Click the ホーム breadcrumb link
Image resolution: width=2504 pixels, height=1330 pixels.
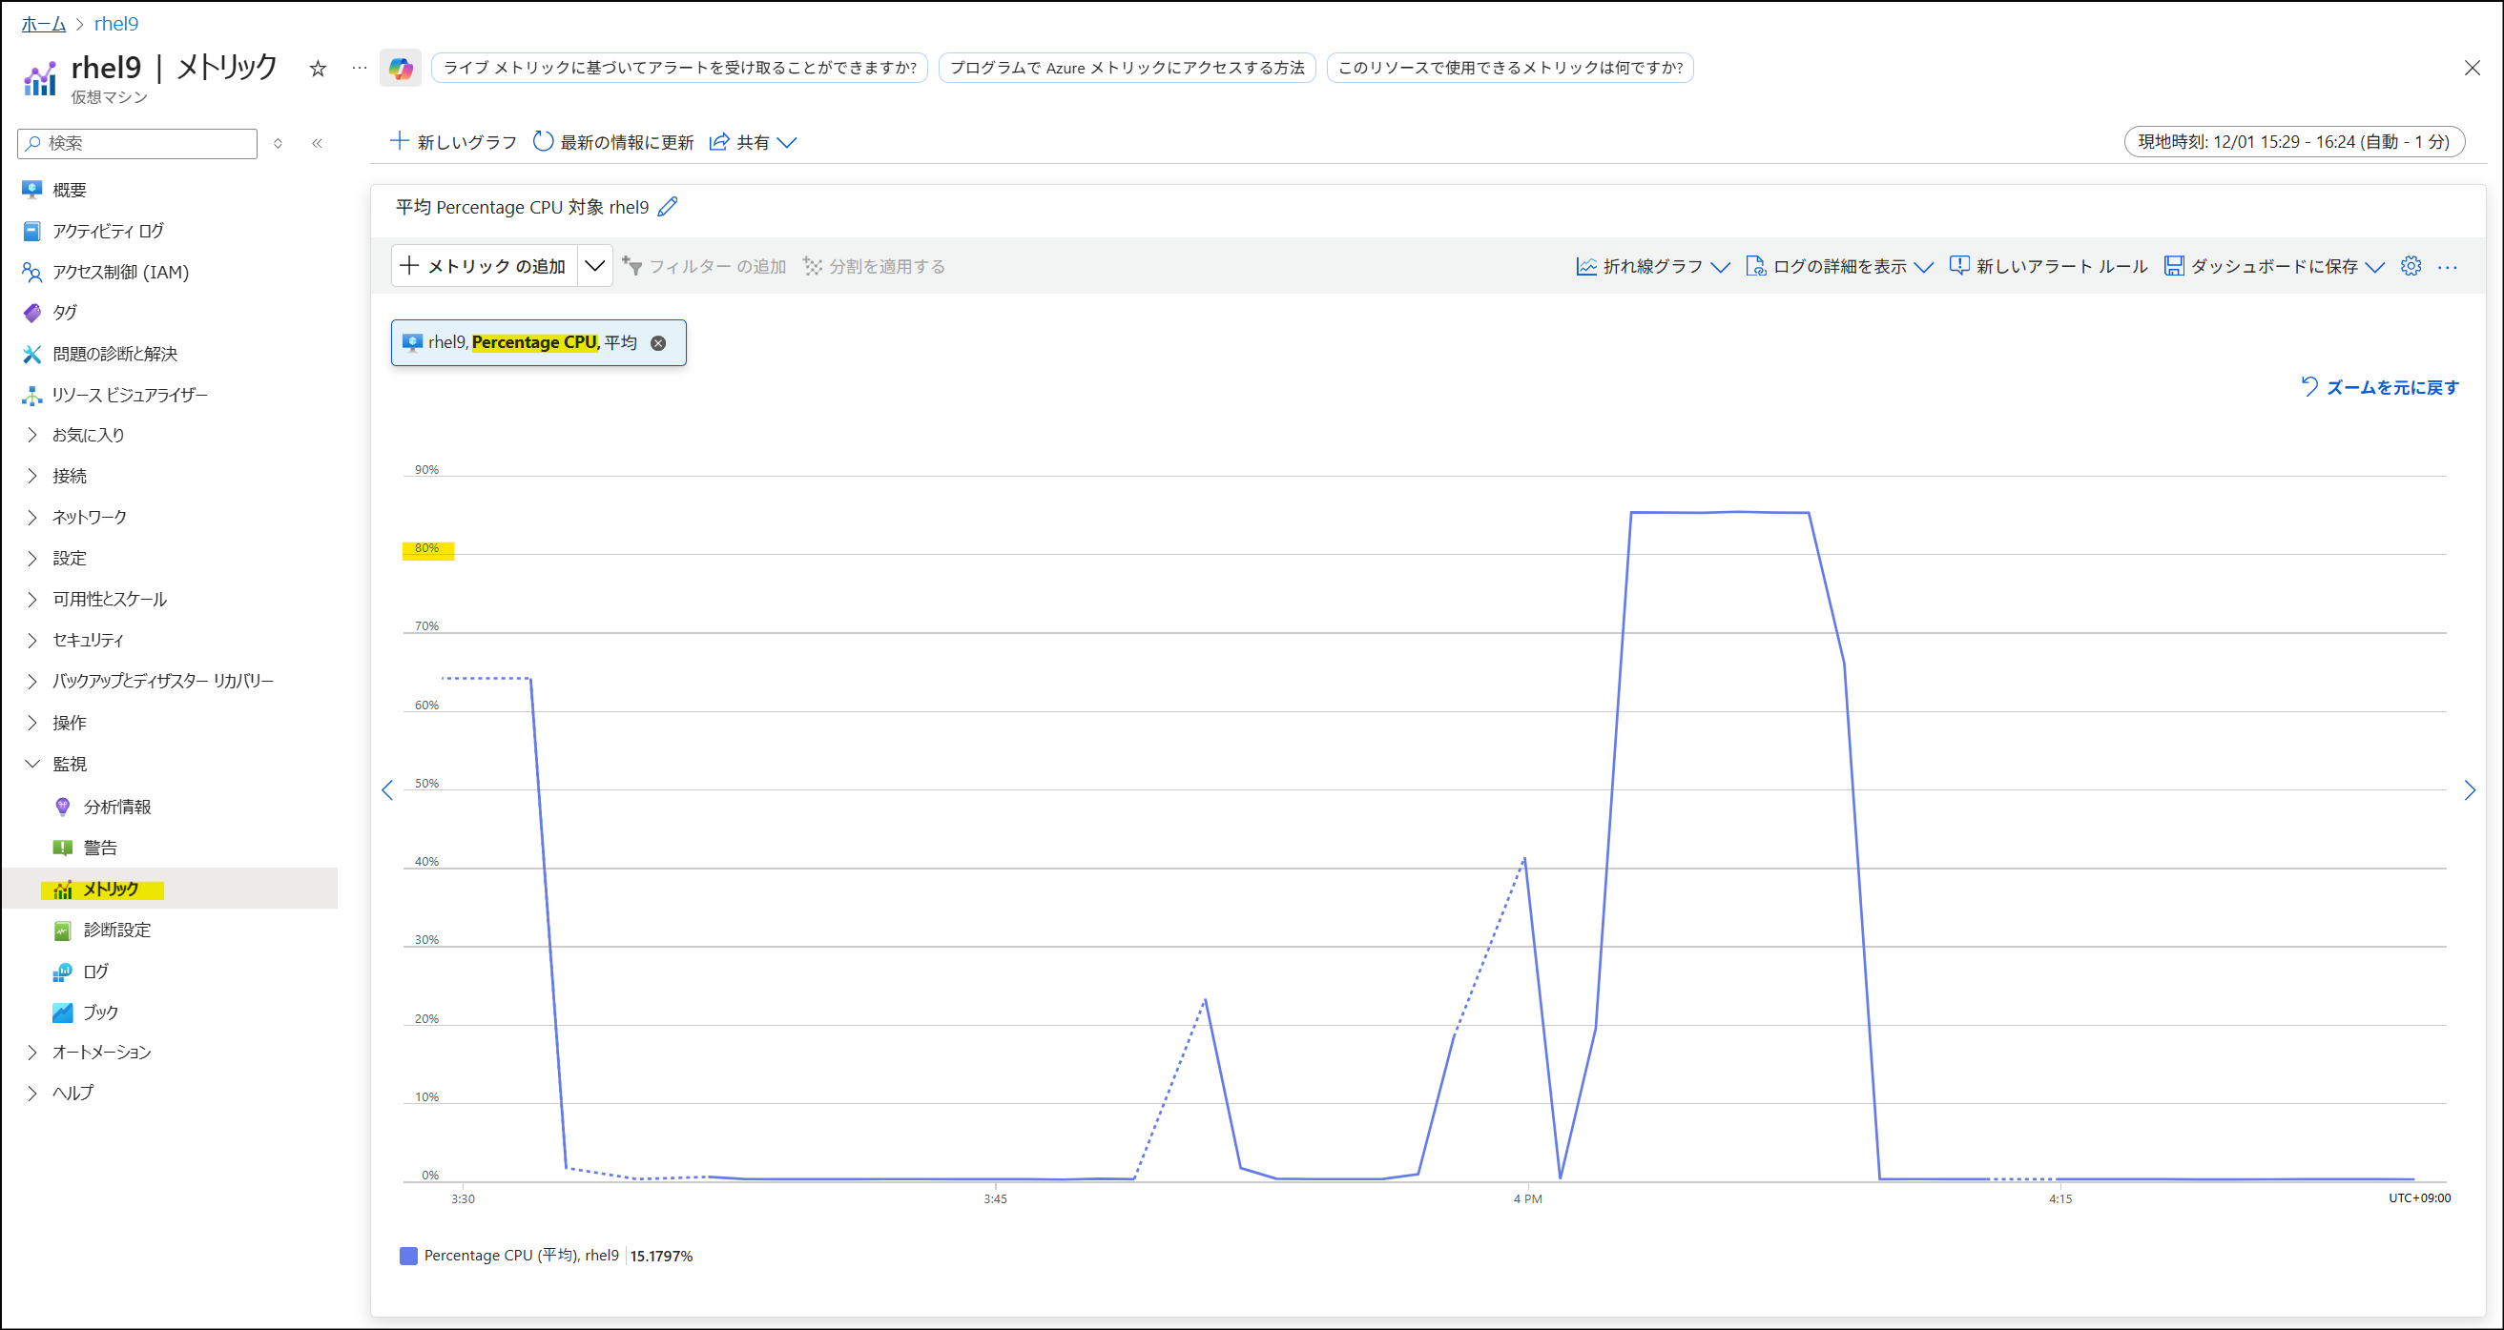(44, 23)
